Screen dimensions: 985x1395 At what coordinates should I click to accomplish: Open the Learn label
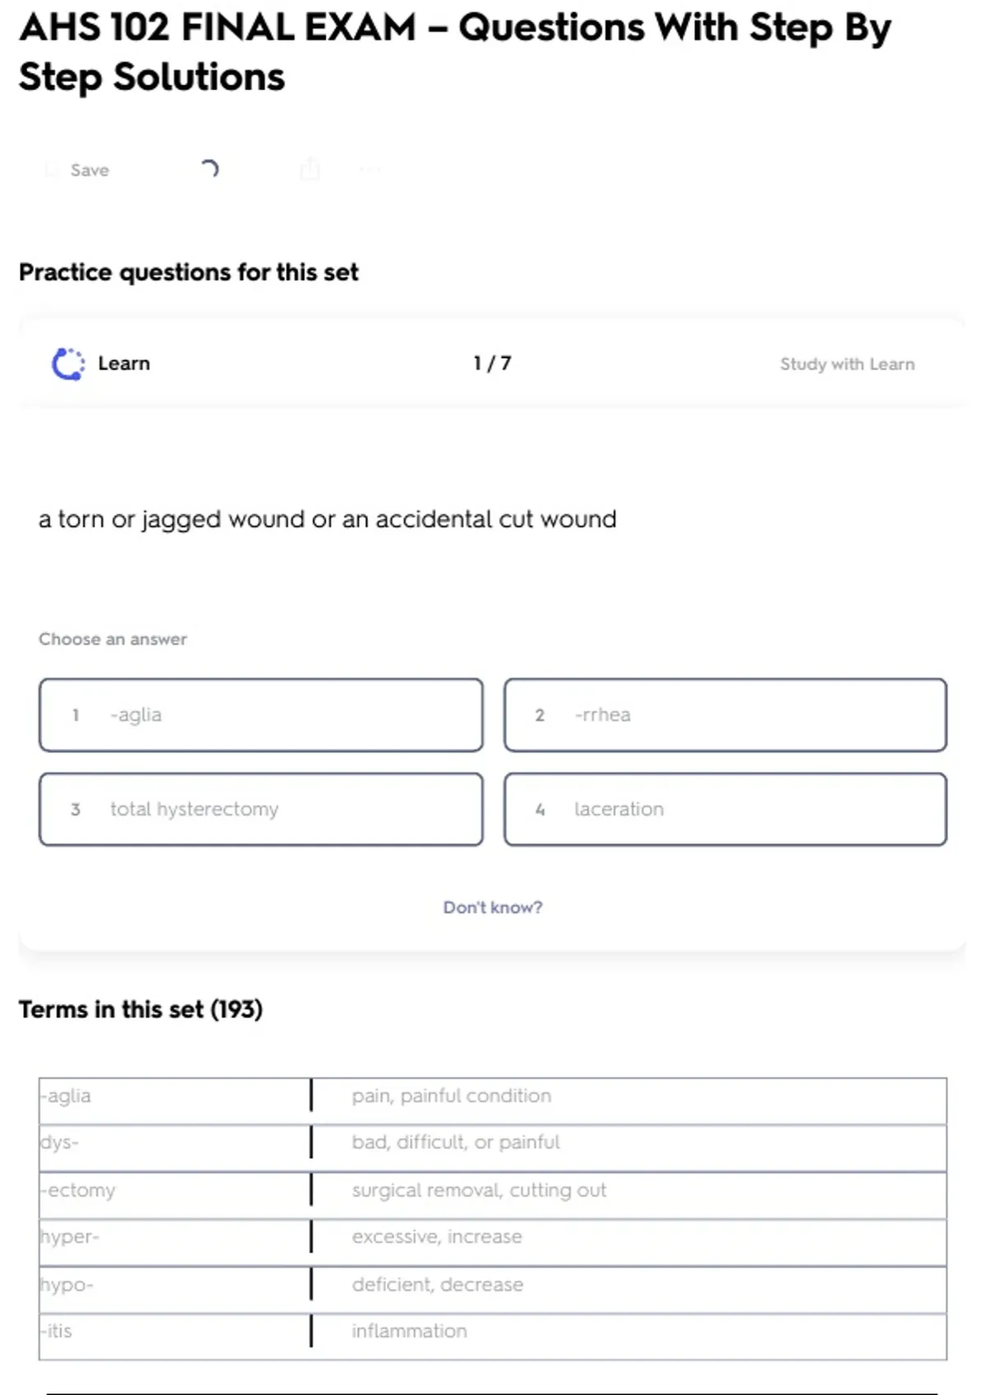tap(124, 364)
